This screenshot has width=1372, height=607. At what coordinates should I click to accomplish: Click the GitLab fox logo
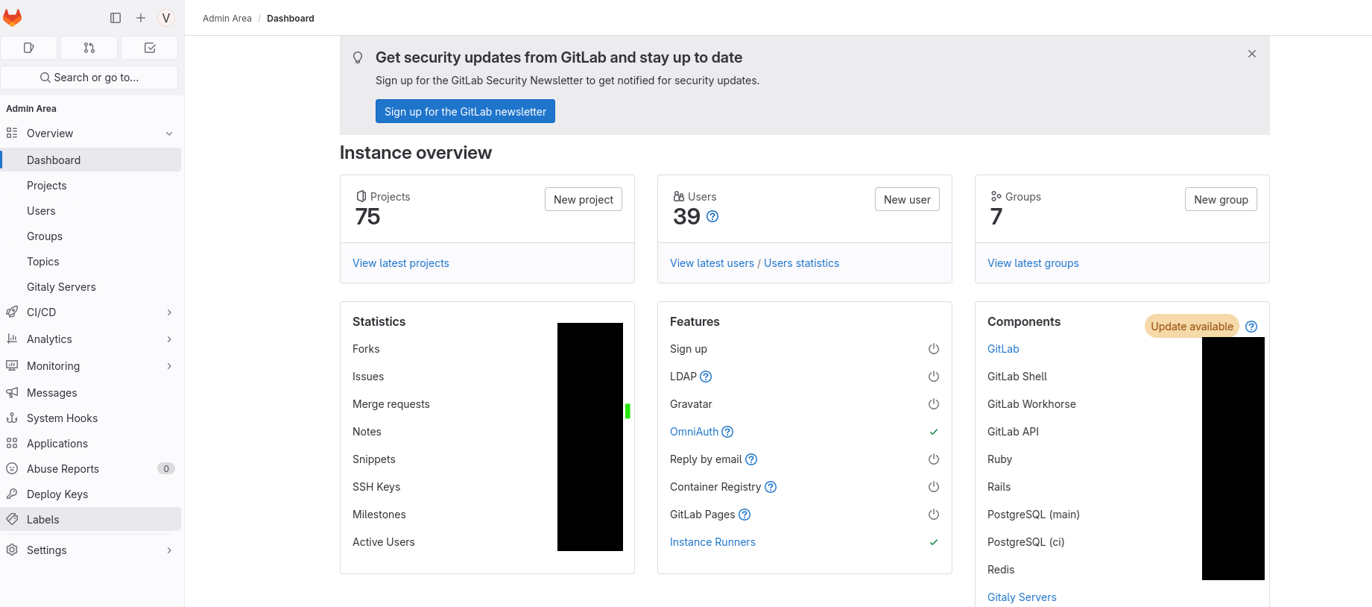click(x=13, y=18)
